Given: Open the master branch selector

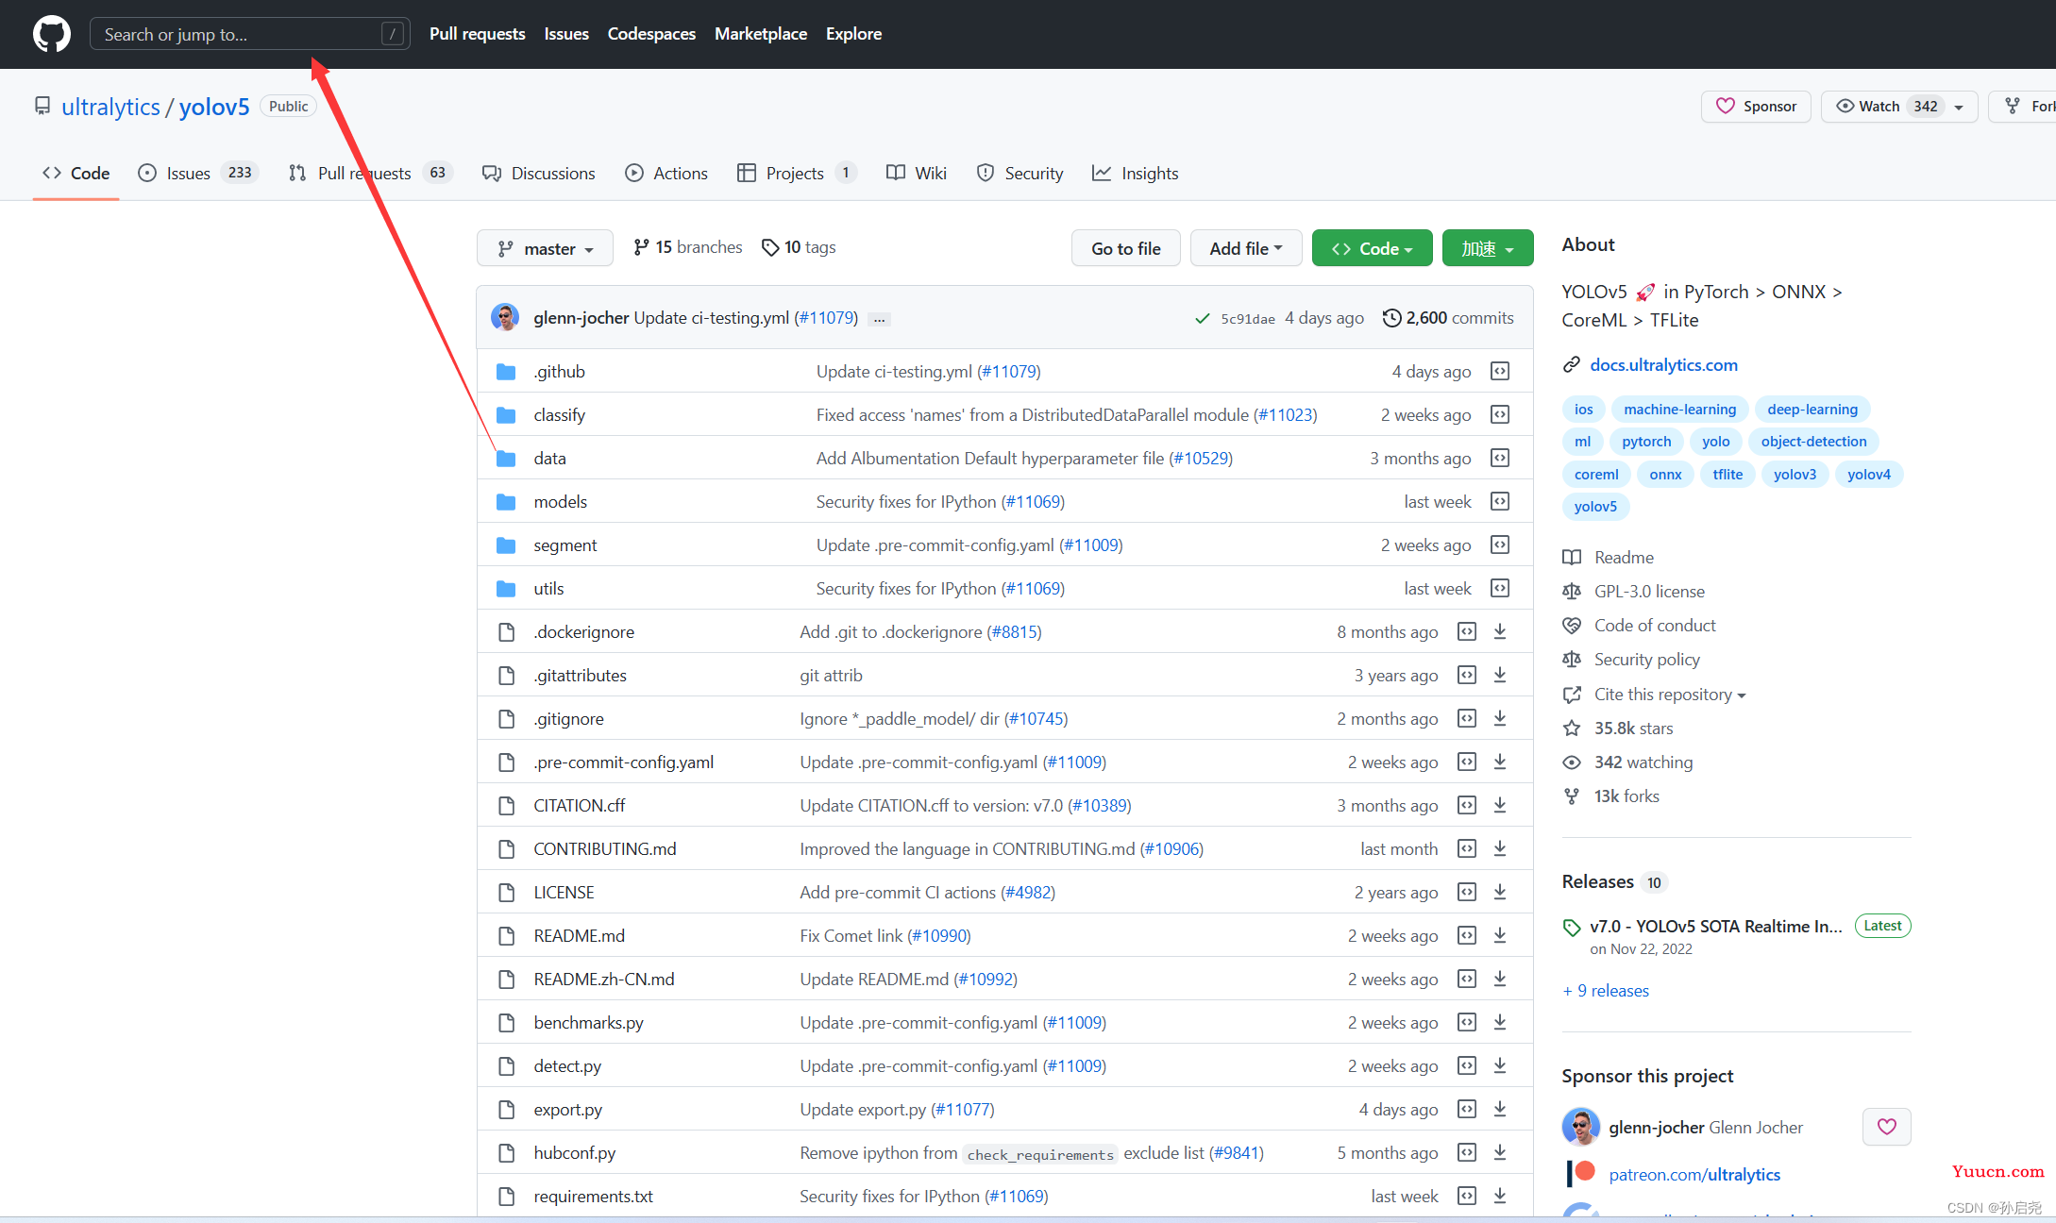Looking at the screenshot, I should 545,248.
